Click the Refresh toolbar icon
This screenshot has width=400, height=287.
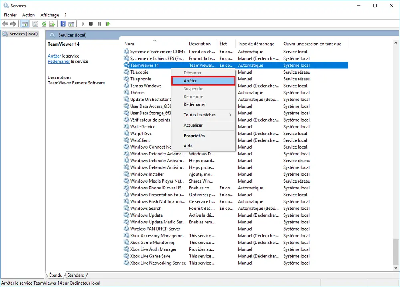click(x=44, y=24)
